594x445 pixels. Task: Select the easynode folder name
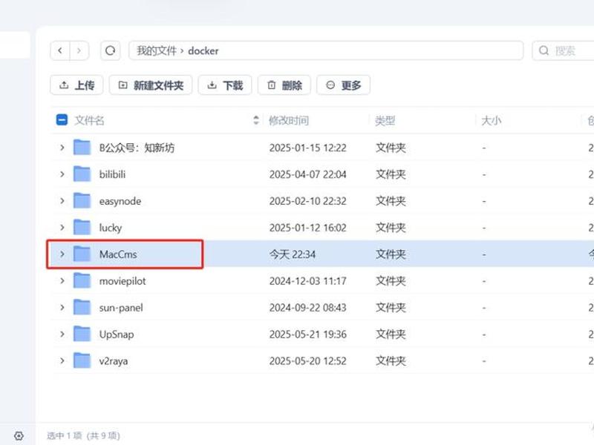point(120,201)
